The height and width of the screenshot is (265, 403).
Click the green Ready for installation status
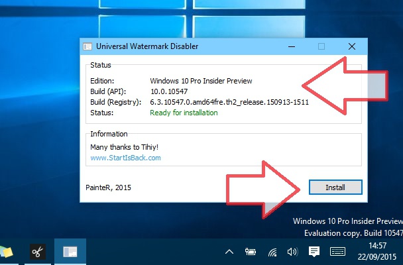point(184,113)
